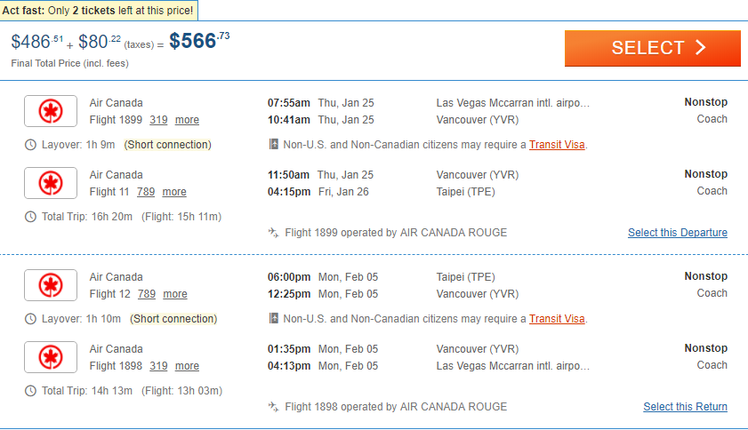
Task: Expand more details for Flight 11
Action: coord(174,192)
